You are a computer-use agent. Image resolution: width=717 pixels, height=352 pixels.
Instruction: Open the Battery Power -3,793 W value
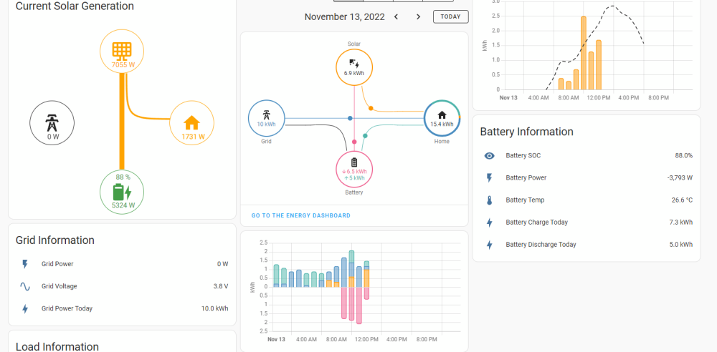click(x=680, y=178)
